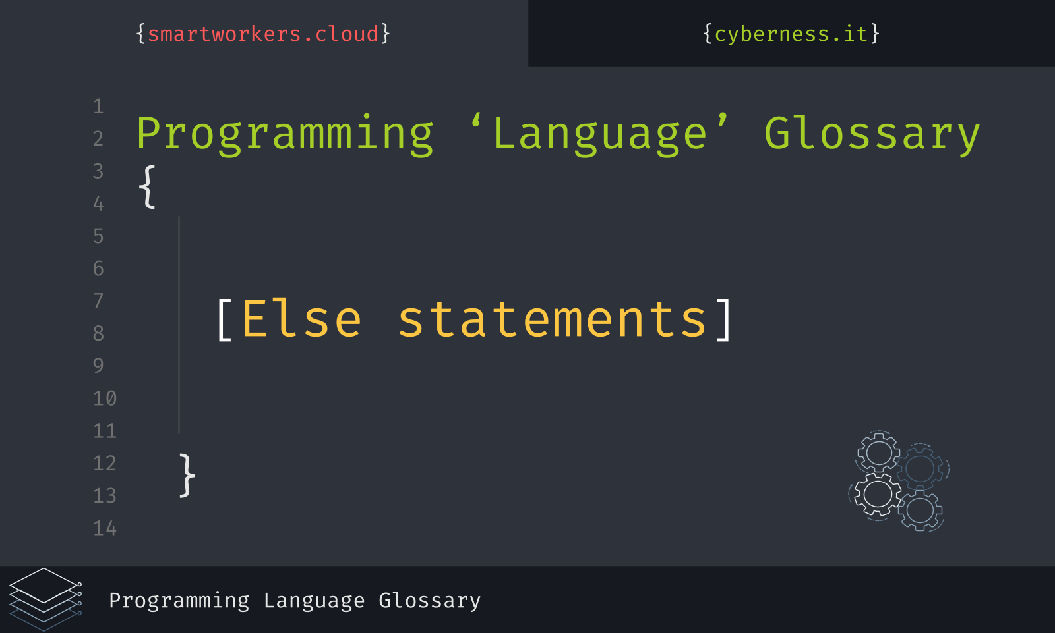Click the gears cluster icon
The height and width of the screenshot is (633, 1055).
coord(898,481)
